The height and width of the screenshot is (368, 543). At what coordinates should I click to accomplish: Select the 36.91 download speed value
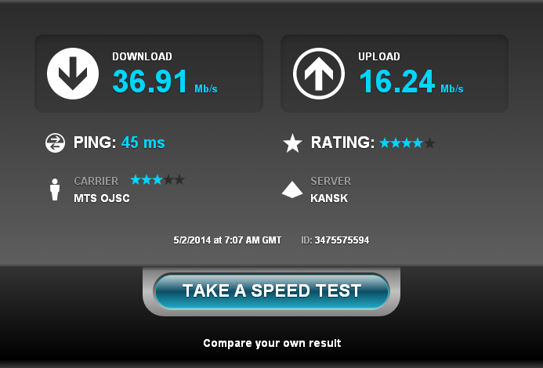[x=150, y=81]
